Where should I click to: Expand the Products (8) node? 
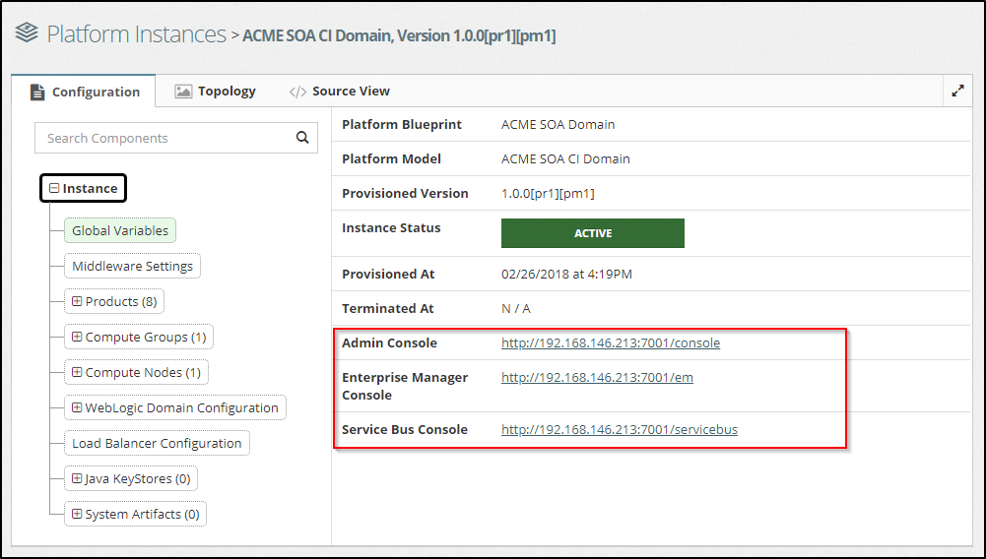[77, 301]
